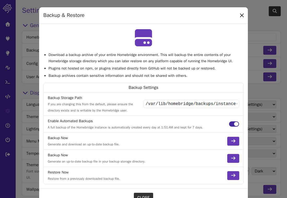
Task: Close the Backup & Restore dialog with X
Action: pos(242,15)
